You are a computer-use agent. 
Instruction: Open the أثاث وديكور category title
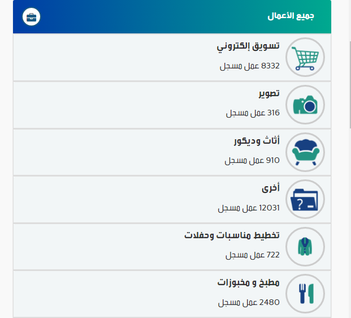(257, 141)
